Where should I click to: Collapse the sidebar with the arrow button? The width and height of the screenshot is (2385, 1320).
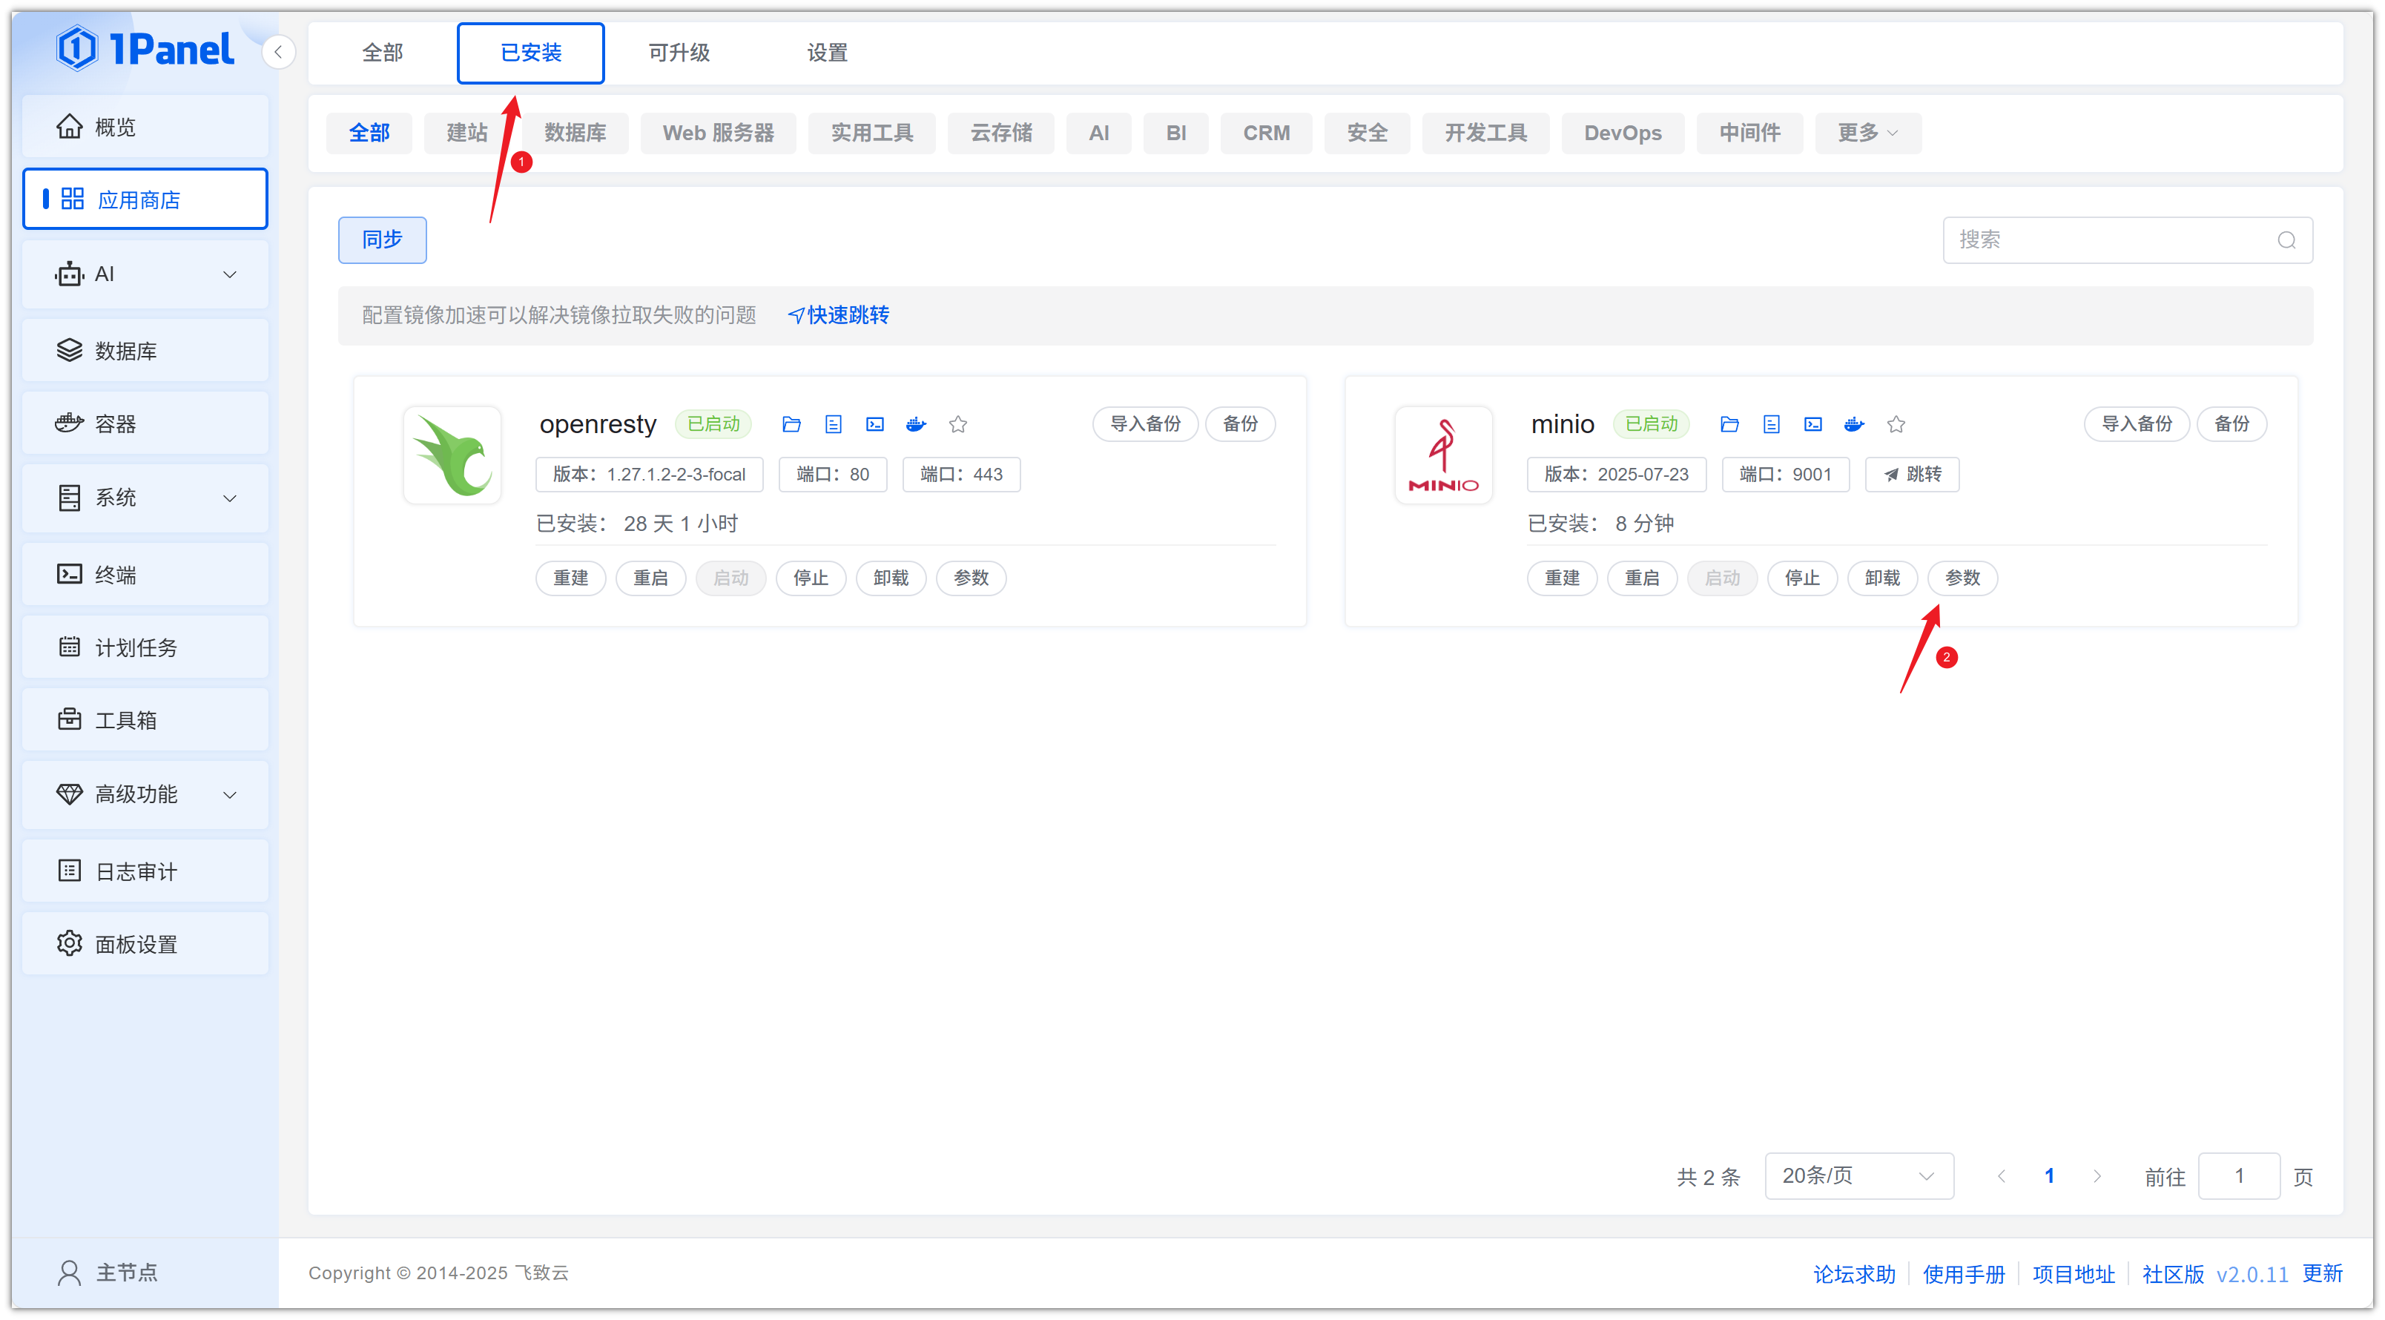tap(278, 52)
